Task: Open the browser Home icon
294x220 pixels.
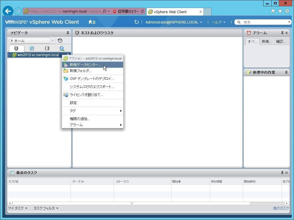Action: [273, 11]
